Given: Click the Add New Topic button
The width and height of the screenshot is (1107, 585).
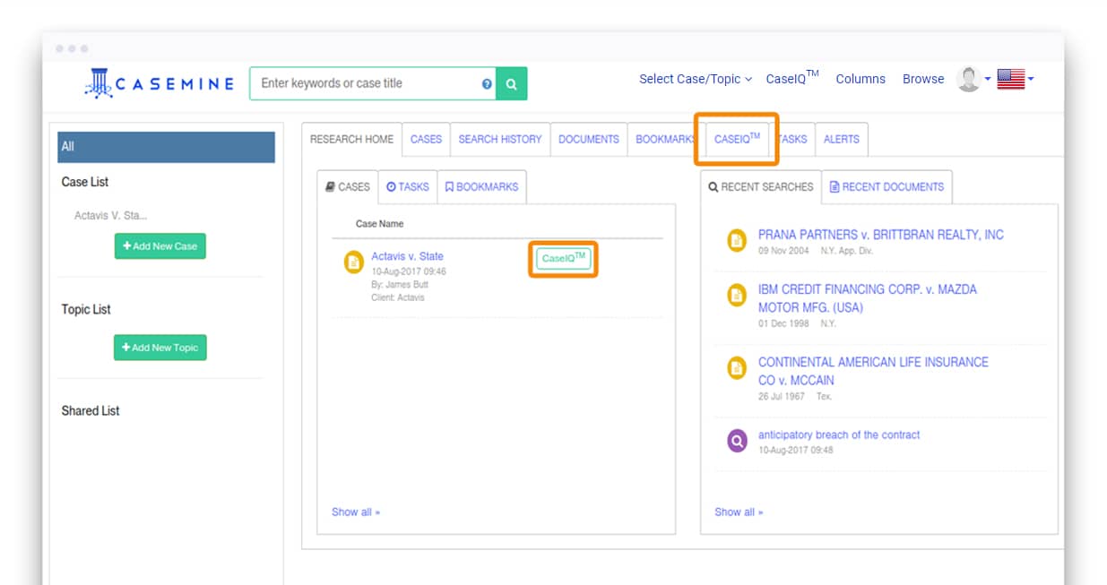Looking at the screenshot, I should [160, 348].
